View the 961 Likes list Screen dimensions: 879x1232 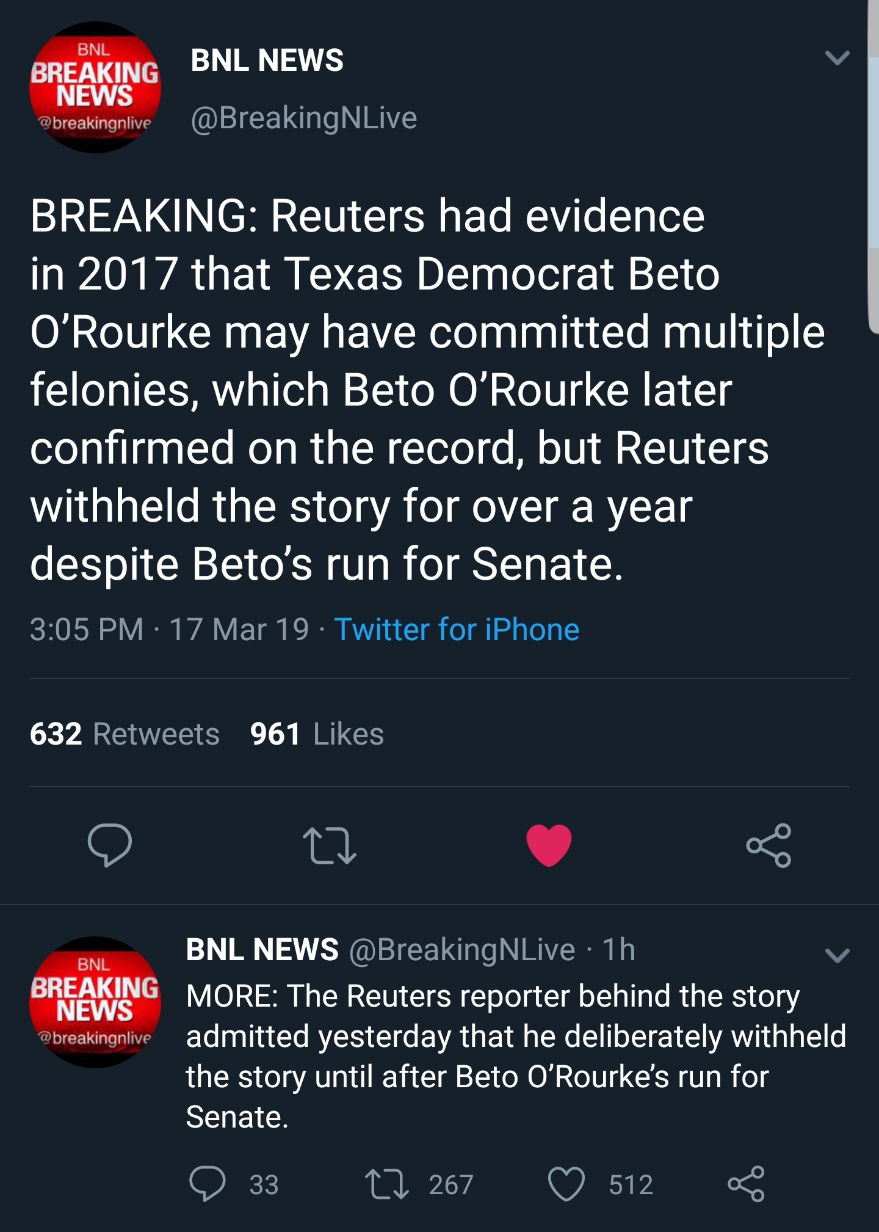point(317,734)
